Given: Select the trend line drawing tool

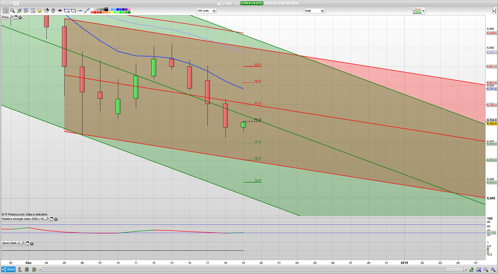Looking at the screenshot, I should click(87, 11).
